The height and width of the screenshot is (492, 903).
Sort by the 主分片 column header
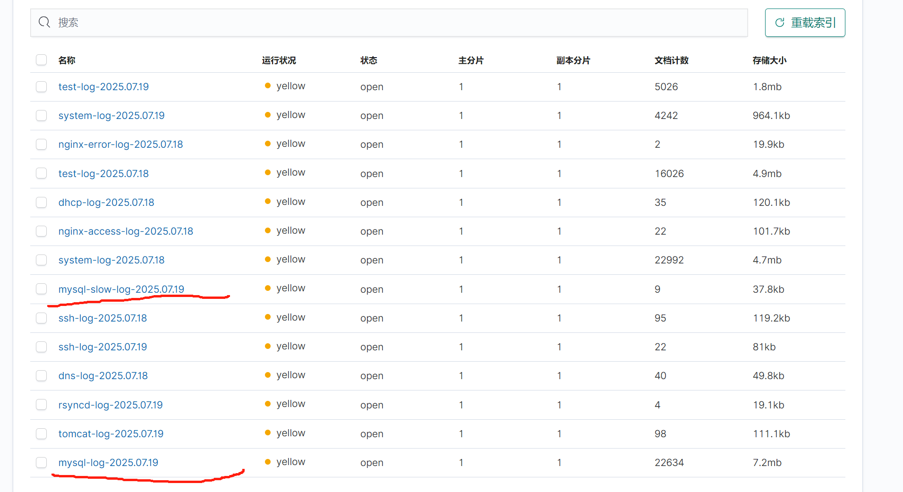[471, 60]
